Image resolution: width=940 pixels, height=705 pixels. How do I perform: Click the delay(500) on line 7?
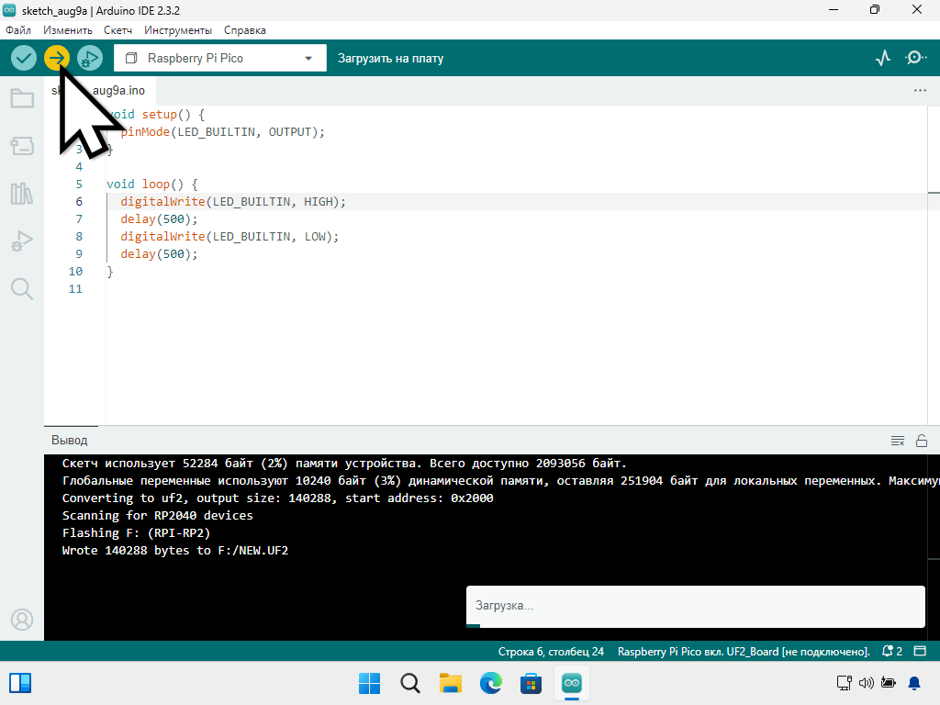point(159,218)
